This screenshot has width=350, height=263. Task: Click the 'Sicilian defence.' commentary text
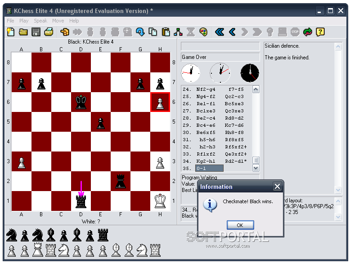pyautogui.click(x=282, y=46)
